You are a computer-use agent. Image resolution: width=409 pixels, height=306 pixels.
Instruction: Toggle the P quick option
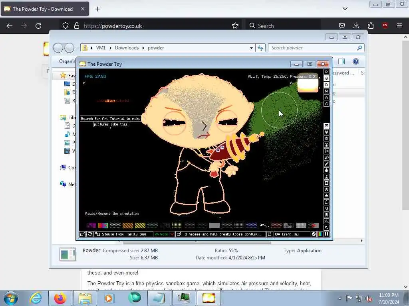pyautogui.click(x=326, y=72)
